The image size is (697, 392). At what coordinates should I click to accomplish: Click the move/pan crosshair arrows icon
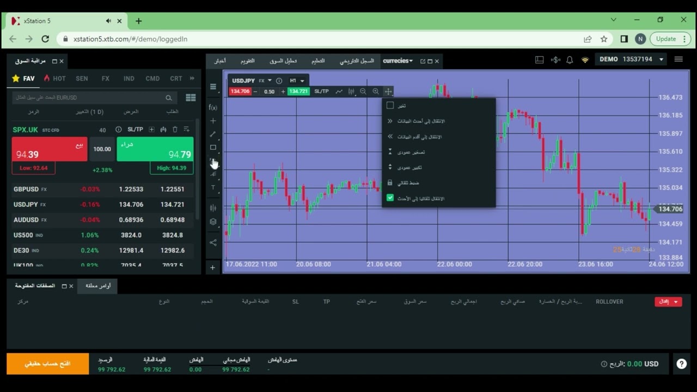point(388,91)
